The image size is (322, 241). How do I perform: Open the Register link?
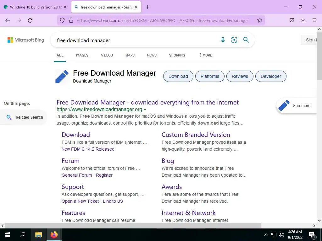pos(104,175)
